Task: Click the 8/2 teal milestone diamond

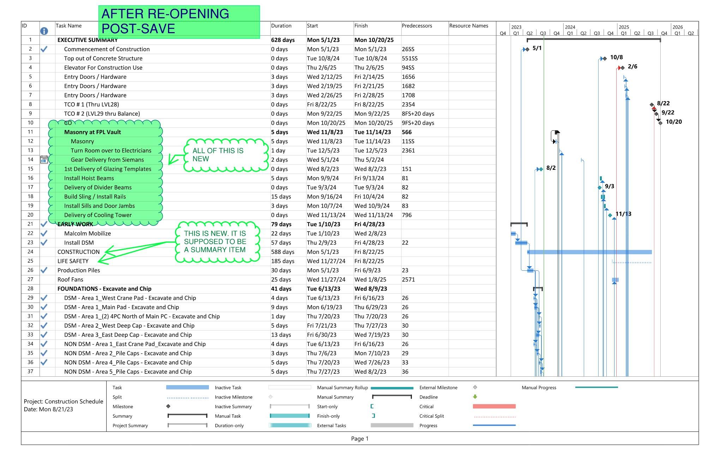Action: tap(541, 169)
